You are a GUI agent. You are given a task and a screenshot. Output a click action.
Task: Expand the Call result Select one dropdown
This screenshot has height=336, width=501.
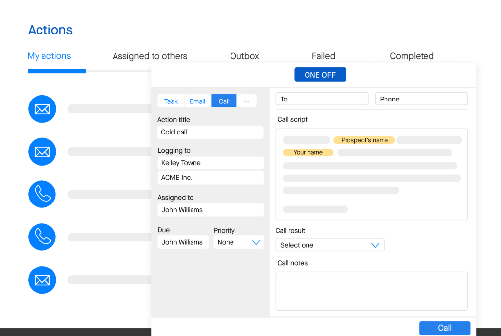coord(330,245)
